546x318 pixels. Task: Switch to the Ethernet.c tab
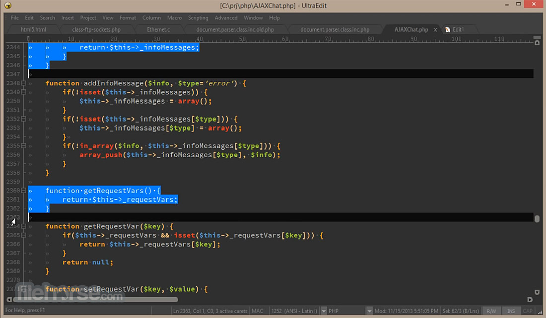point(158,30)
